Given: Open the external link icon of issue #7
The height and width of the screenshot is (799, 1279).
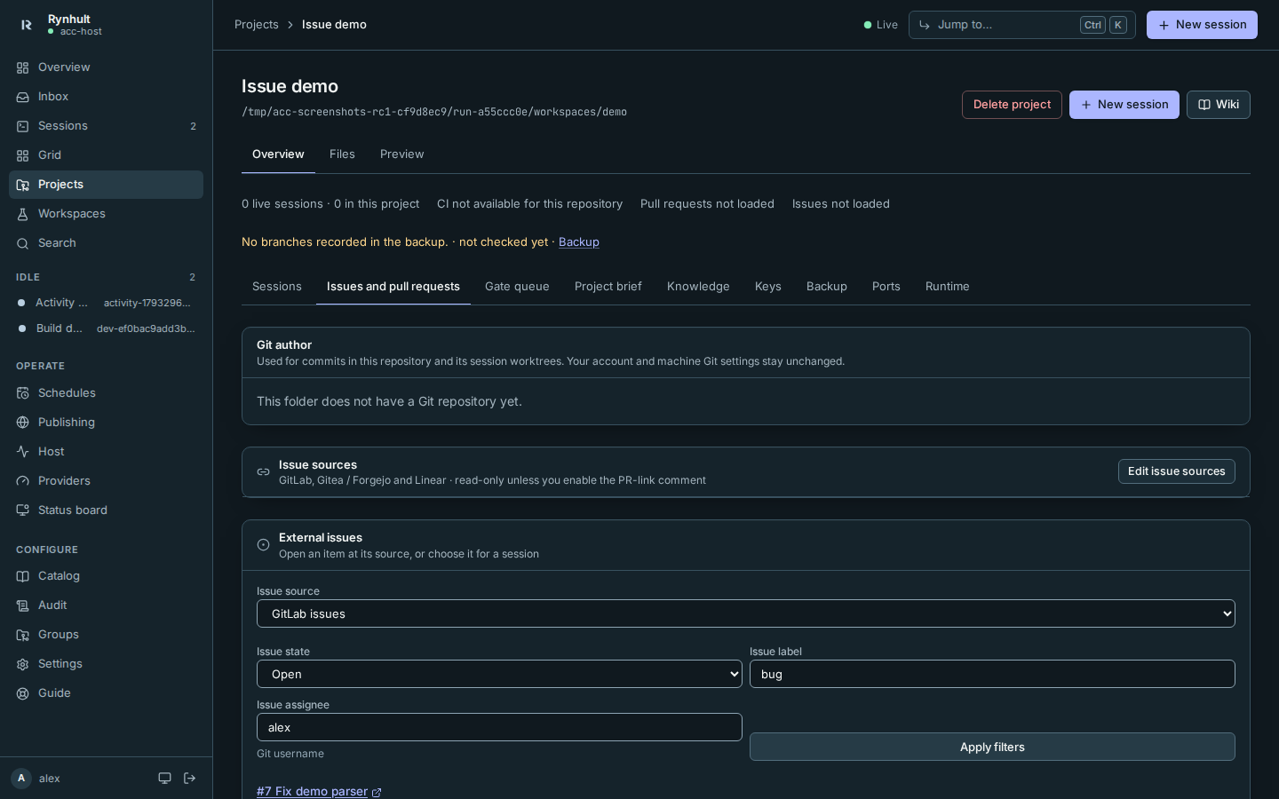Looking at the screenshot, I should click(377, 792).
